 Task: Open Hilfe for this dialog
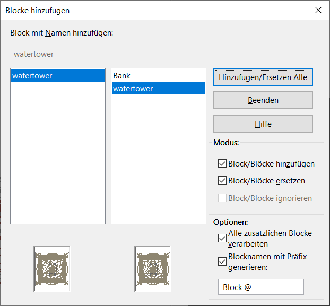[x=263, y=124]
